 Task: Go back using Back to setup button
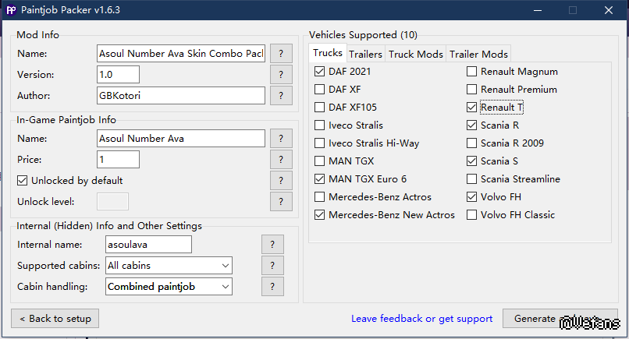point(55,319)
